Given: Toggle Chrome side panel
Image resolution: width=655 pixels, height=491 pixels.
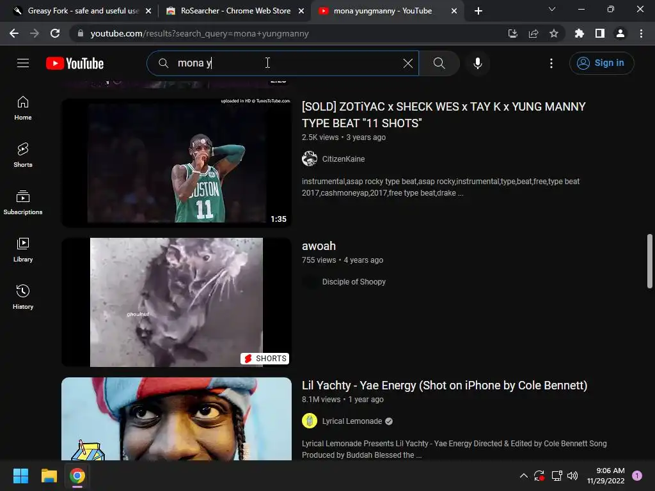Looking at the screenshot, I should point(599,33).
